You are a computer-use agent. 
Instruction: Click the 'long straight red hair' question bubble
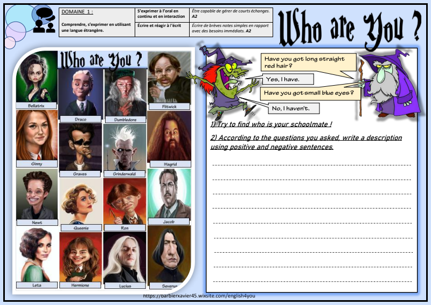[309, 61]
